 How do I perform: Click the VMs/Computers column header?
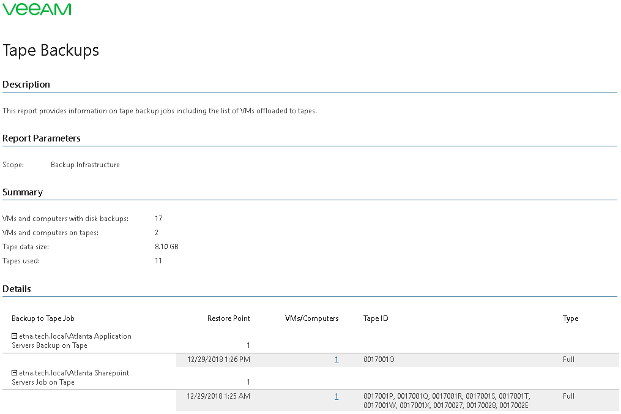311,318
